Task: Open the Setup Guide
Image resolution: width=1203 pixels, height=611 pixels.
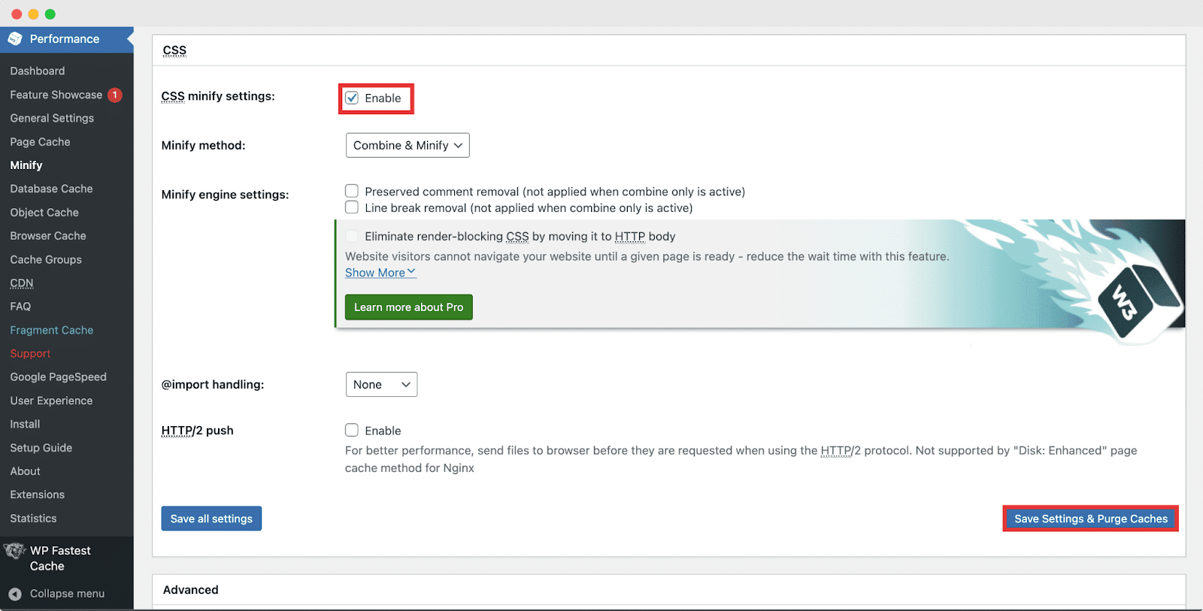Action: click(x=41, y=448)
